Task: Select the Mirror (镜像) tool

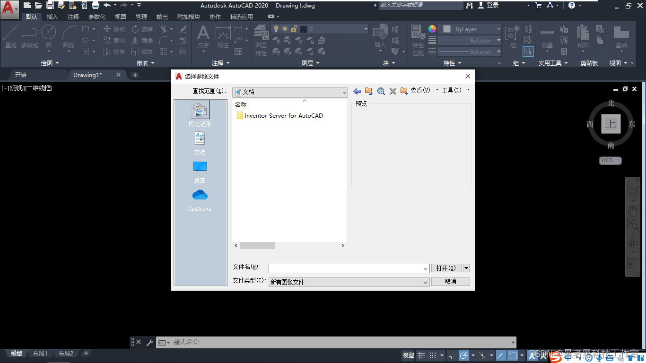Action: coord(142,40)
